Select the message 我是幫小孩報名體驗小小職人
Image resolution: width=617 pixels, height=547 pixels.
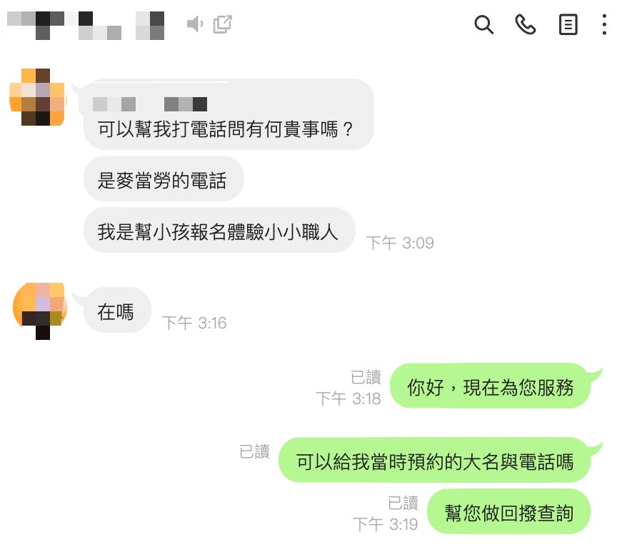coord(219,230)
